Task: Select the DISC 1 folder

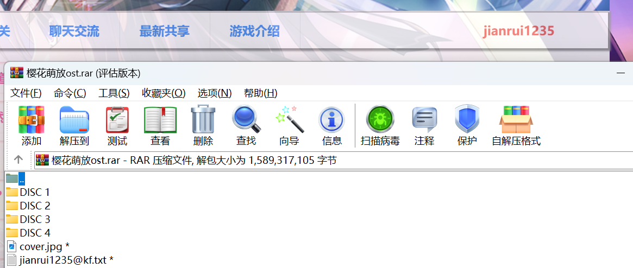Action: [x=34, y=192]
